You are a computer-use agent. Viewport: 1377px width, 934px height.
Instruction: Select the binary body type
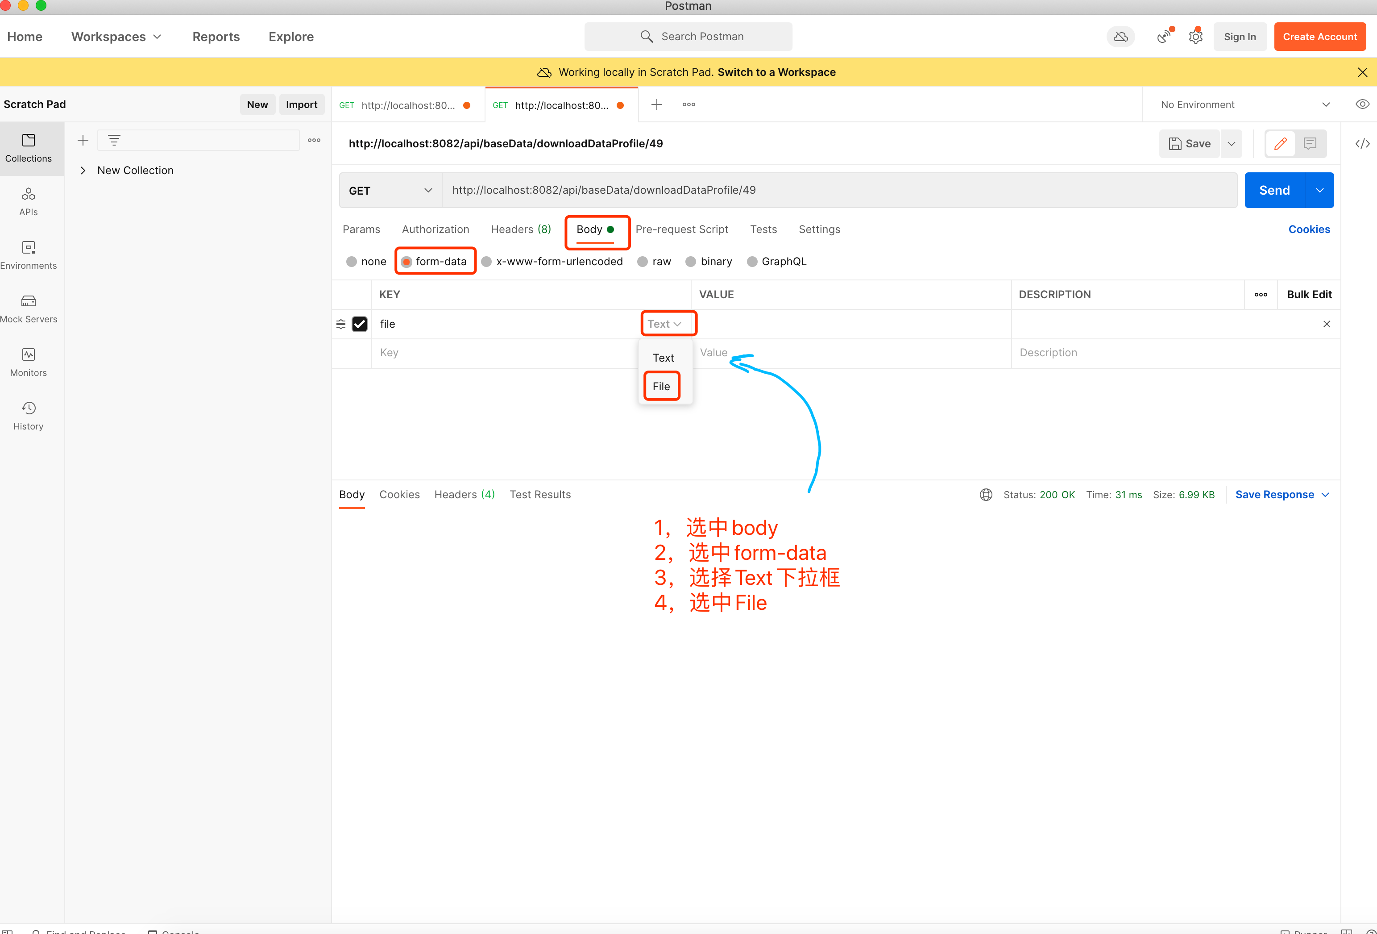coord(709,262)
